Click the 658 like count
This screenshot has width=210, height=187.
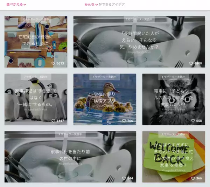(199, 121)
